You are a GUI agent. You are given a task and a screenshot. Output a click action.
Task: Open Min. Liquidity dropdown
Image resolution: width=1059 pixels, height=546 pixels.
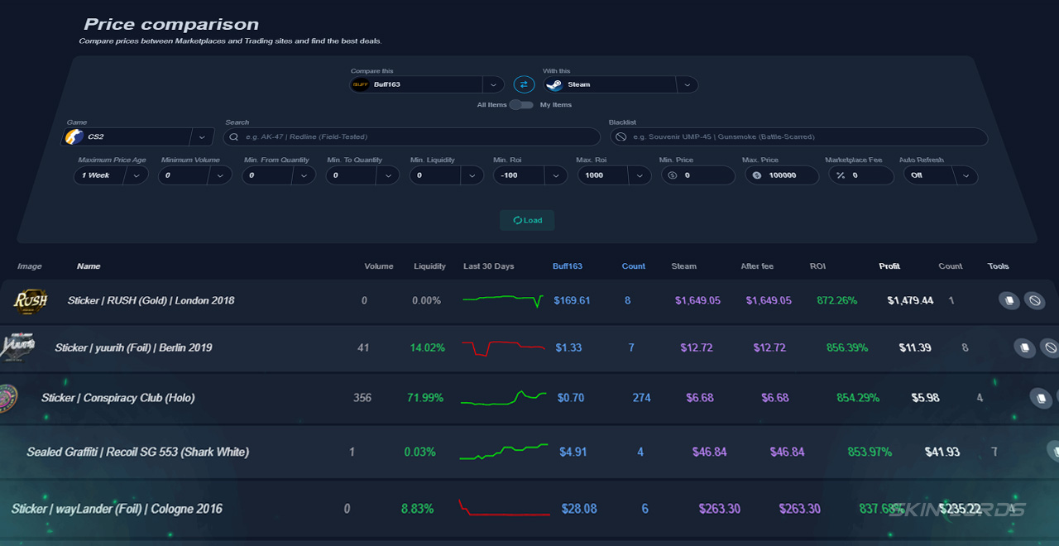coord(446,175)
